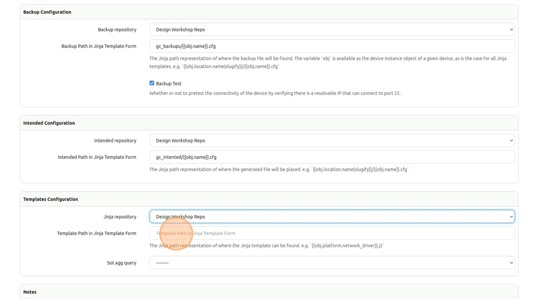Viewport: 535px width, 299px height.
Task: Click the "Backup Path in Jinja Template Form" label
Action: pyautogui.click(x=99, y=46)
